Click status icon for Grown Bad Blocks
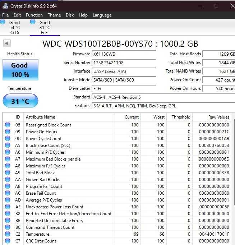The height and width of the screenshot is (245, 235). tap(8, 179)
